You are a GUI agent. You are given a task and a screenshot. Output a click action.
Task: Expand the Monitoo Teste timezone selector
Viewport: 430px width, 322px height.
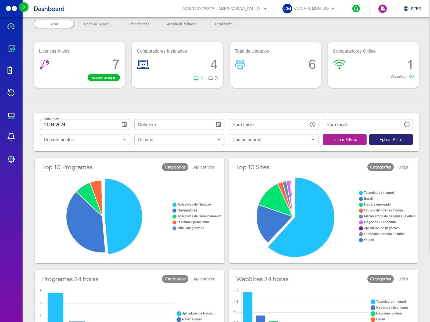224,9
